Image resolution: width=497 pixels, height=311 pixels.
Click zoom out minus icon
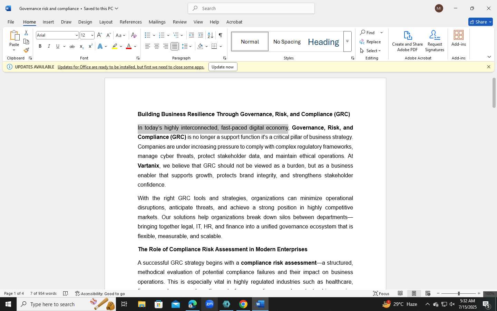(x=438, y=293)
